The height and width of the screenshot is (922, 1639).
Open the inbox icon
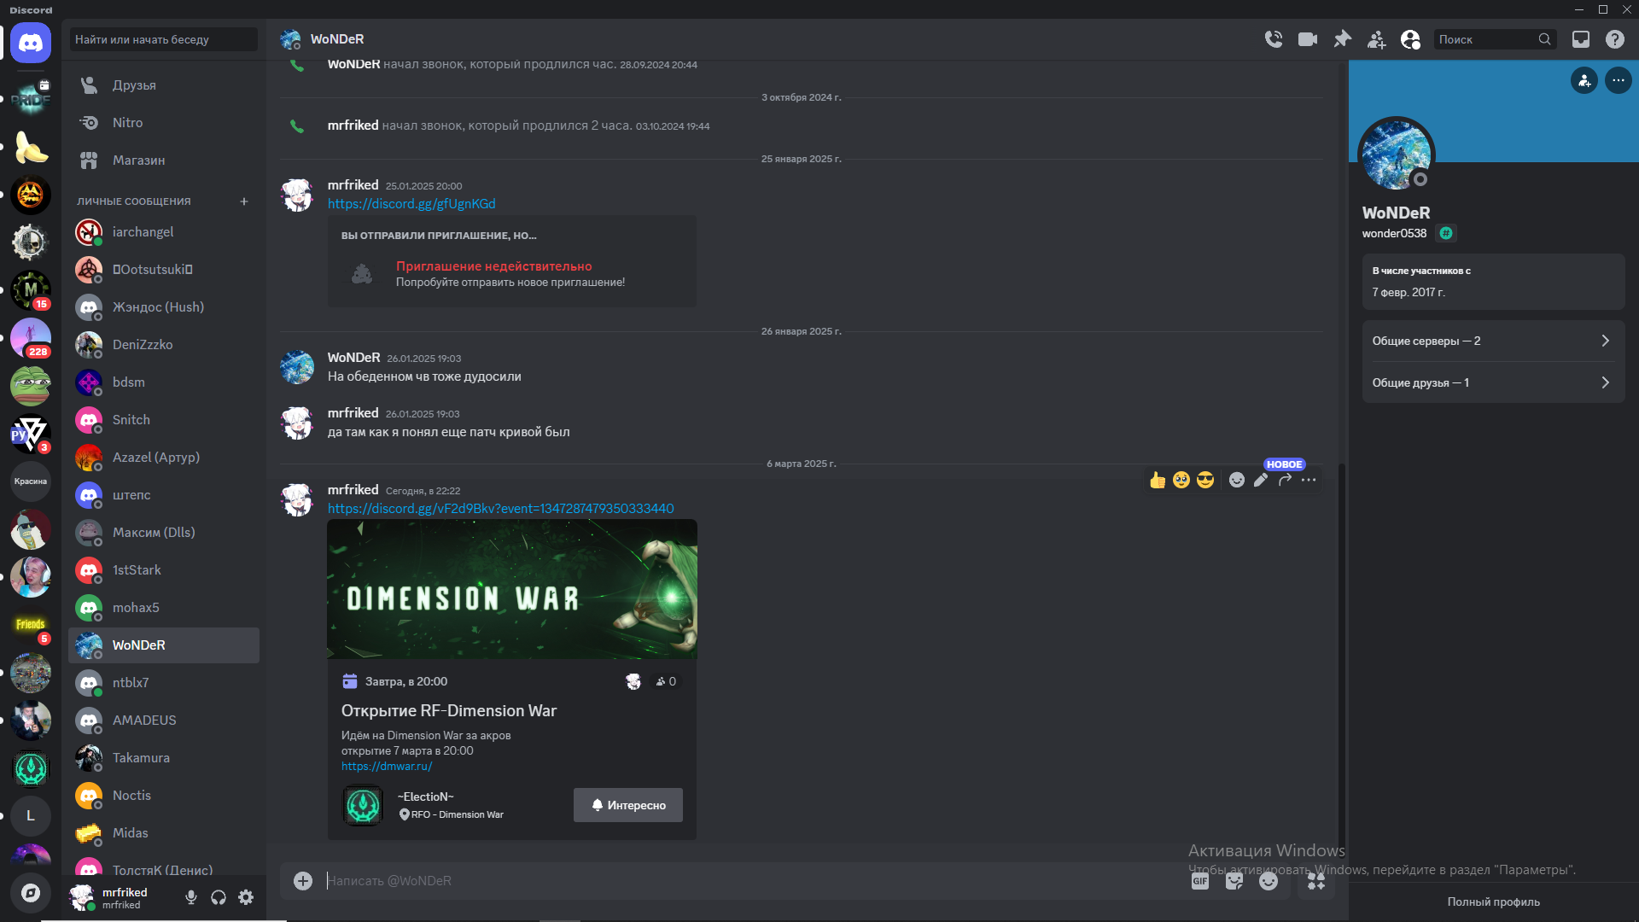(1581, 39)
